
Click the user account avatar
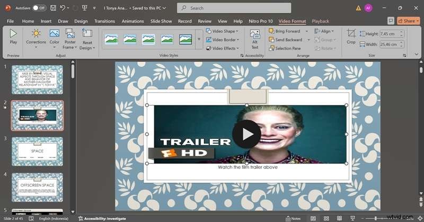[x=368, y=8]
